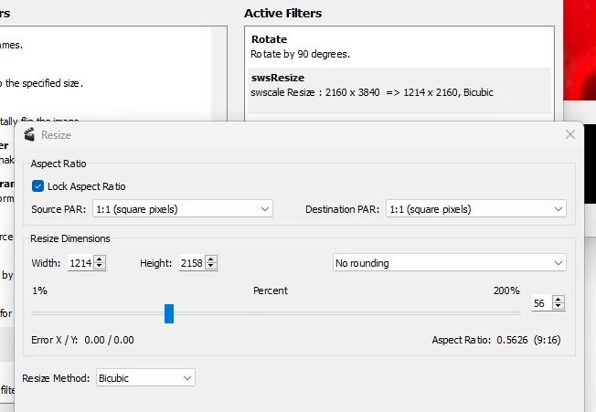Toggle the Lock Aspect Ratio checkbox
This screenshot has width=596, height=412.
tap(37, 186)
